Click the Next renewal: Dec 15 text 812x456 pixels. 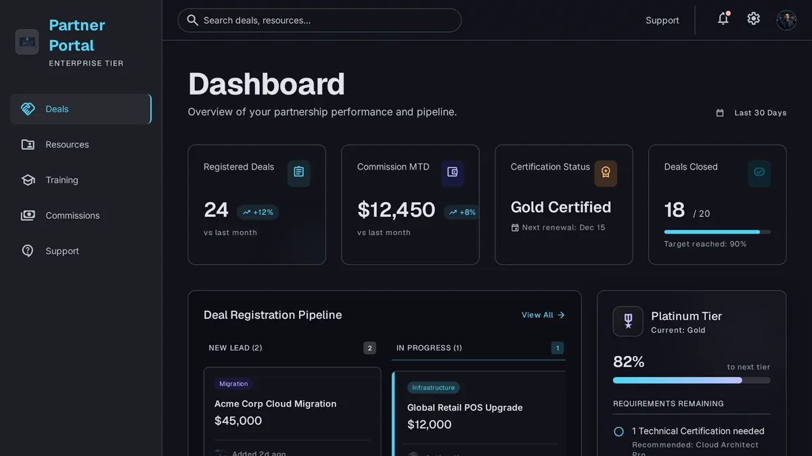pos(564,228)
